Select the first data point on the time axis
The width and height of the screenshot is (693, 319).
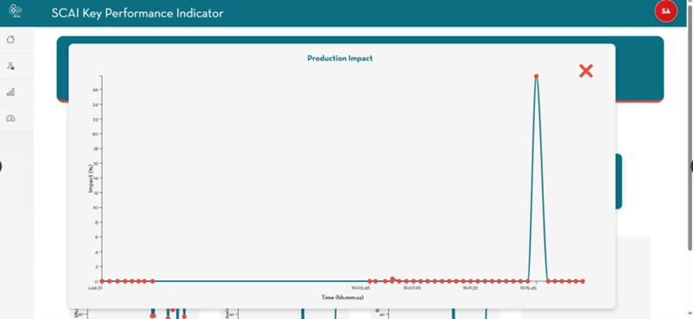coord(102,281)
